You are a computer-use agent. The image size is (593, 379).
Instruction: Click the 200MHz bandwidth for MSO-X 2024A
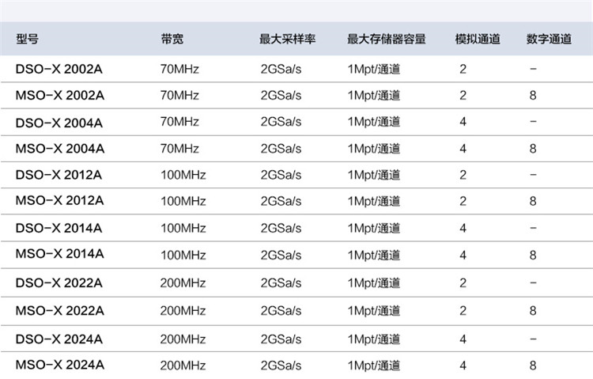[x=183, y=366]
